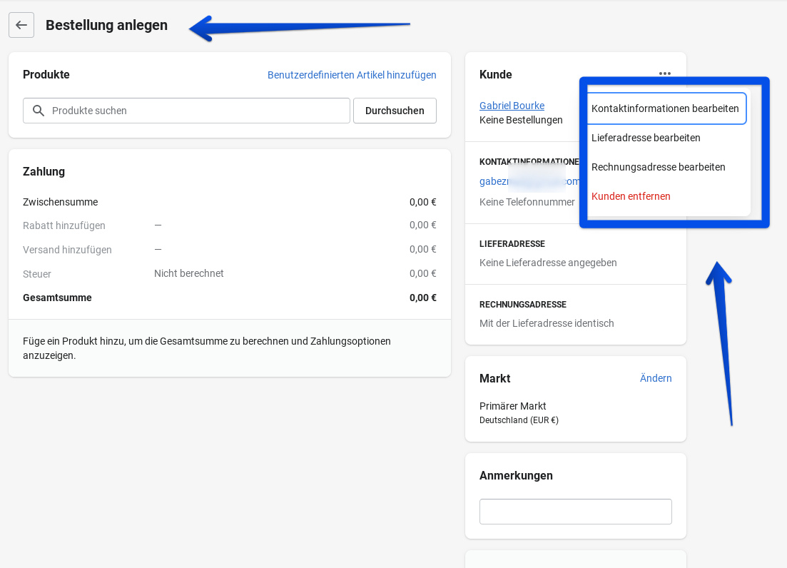Click the Primärer Markt label

pyautogui.click(x=512, y=406)
